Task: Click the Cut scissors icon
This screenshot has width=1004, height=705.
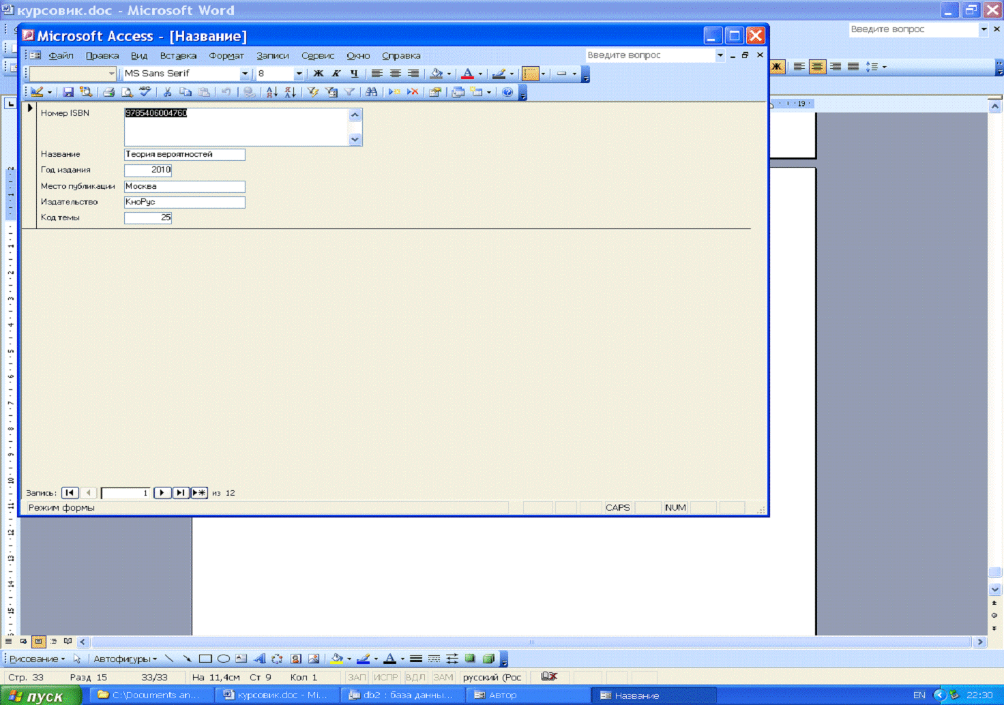Action: [167, 92]
